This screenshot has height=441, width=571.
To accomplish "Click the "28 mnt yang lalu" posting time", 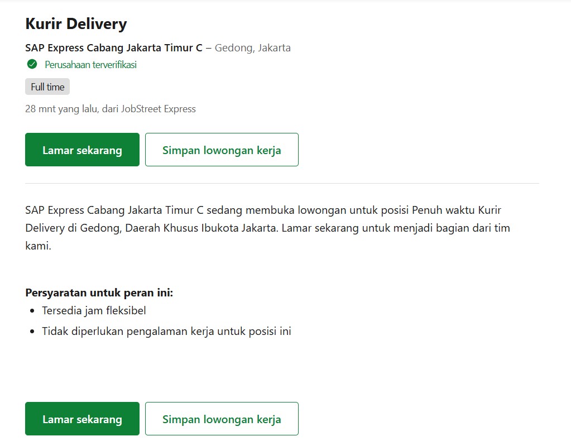I will (61, 109).
